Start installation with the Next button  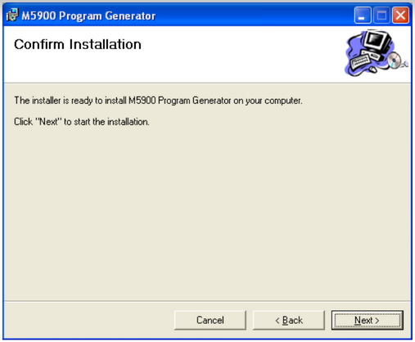click(367, 320)
